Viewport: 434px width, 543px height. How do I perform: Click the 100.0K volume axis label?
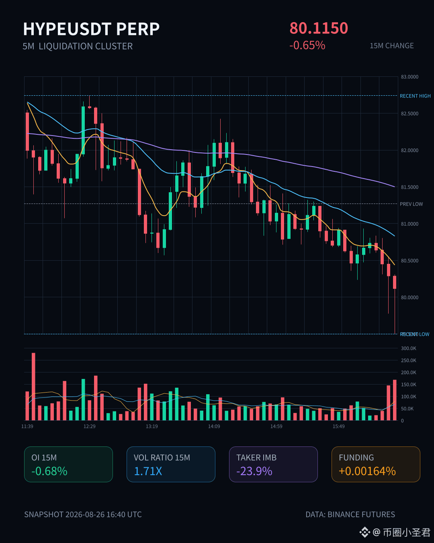pyautogui.click(x=408, y=397)
